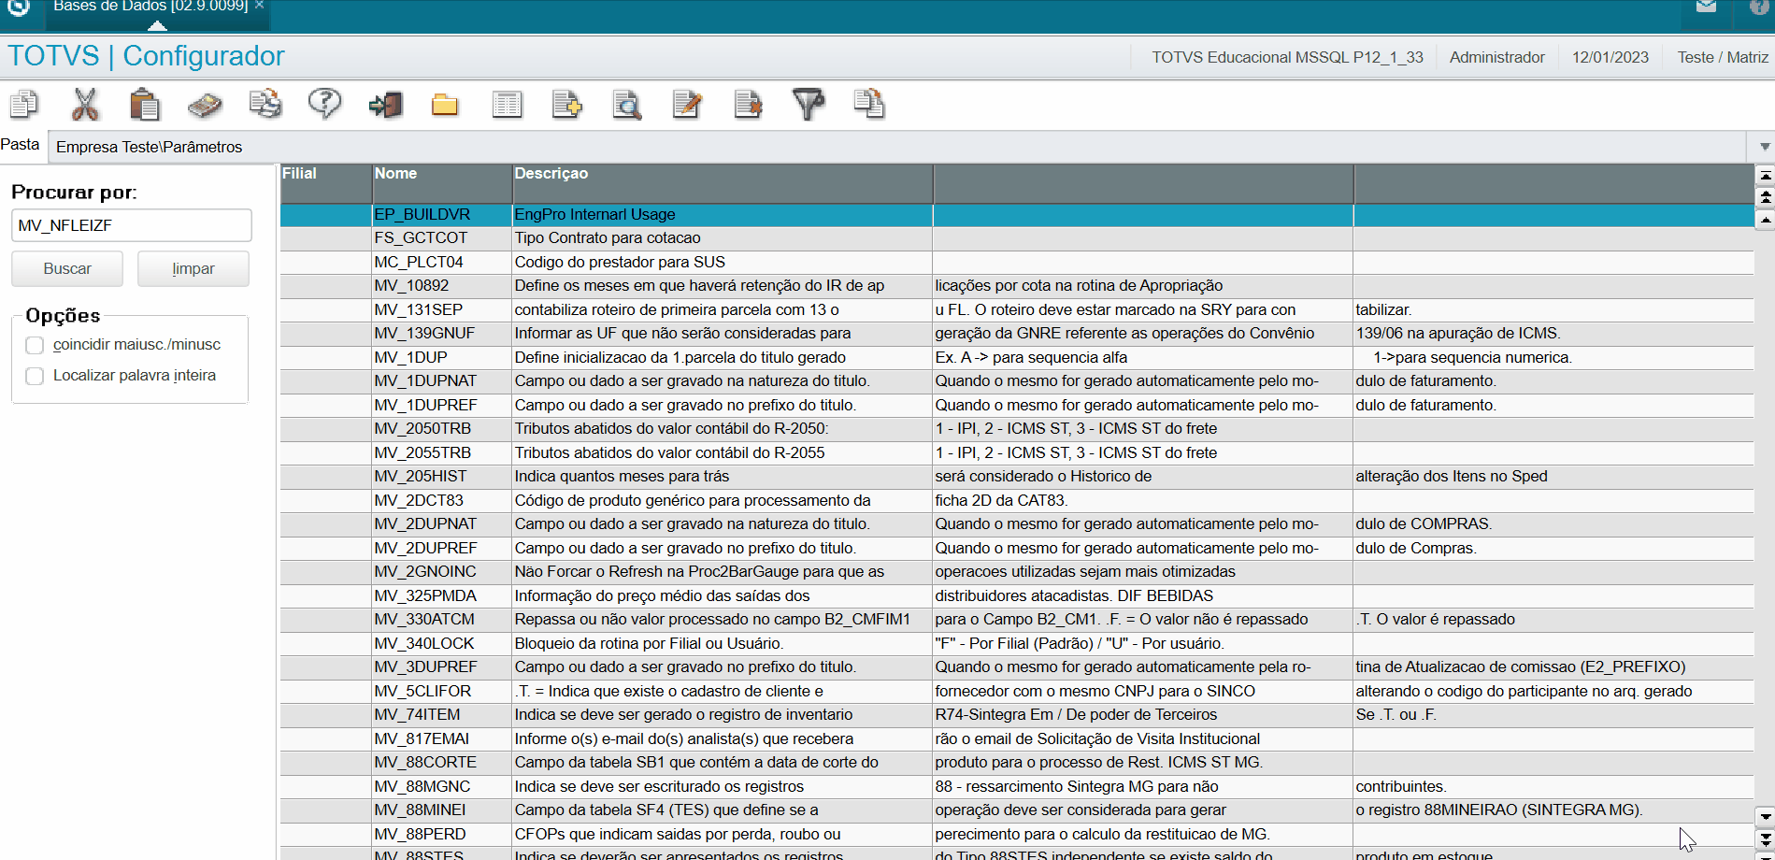Viewport: 1775px width, 860px height.
Task: Select the MV_1DUPNAT parameter row
Action: pyautogui.click(x=1017, y=381)
